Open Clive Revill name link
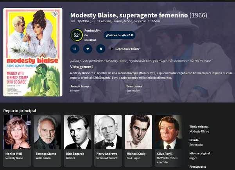 (x=165, y=154)
